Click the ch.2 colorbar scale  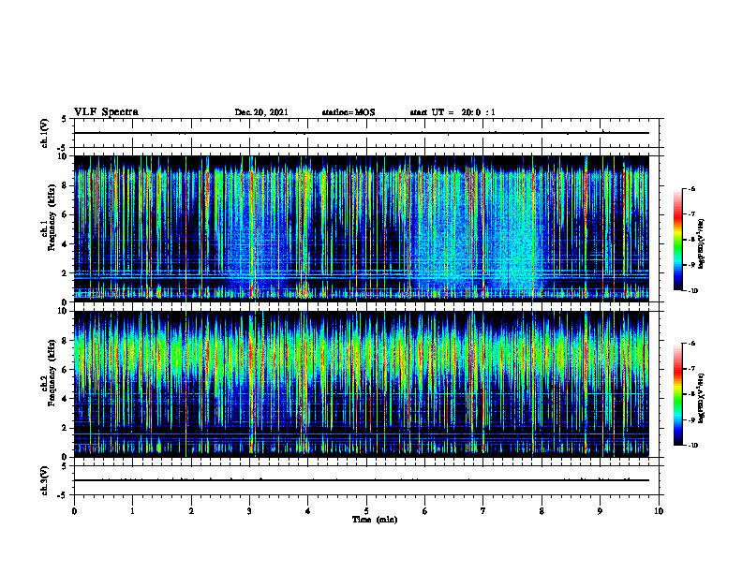(x=677, y=394)
